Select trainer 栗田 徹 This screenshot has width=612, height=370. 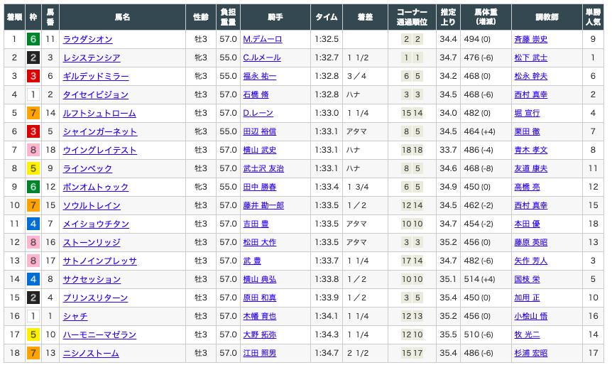527,132
